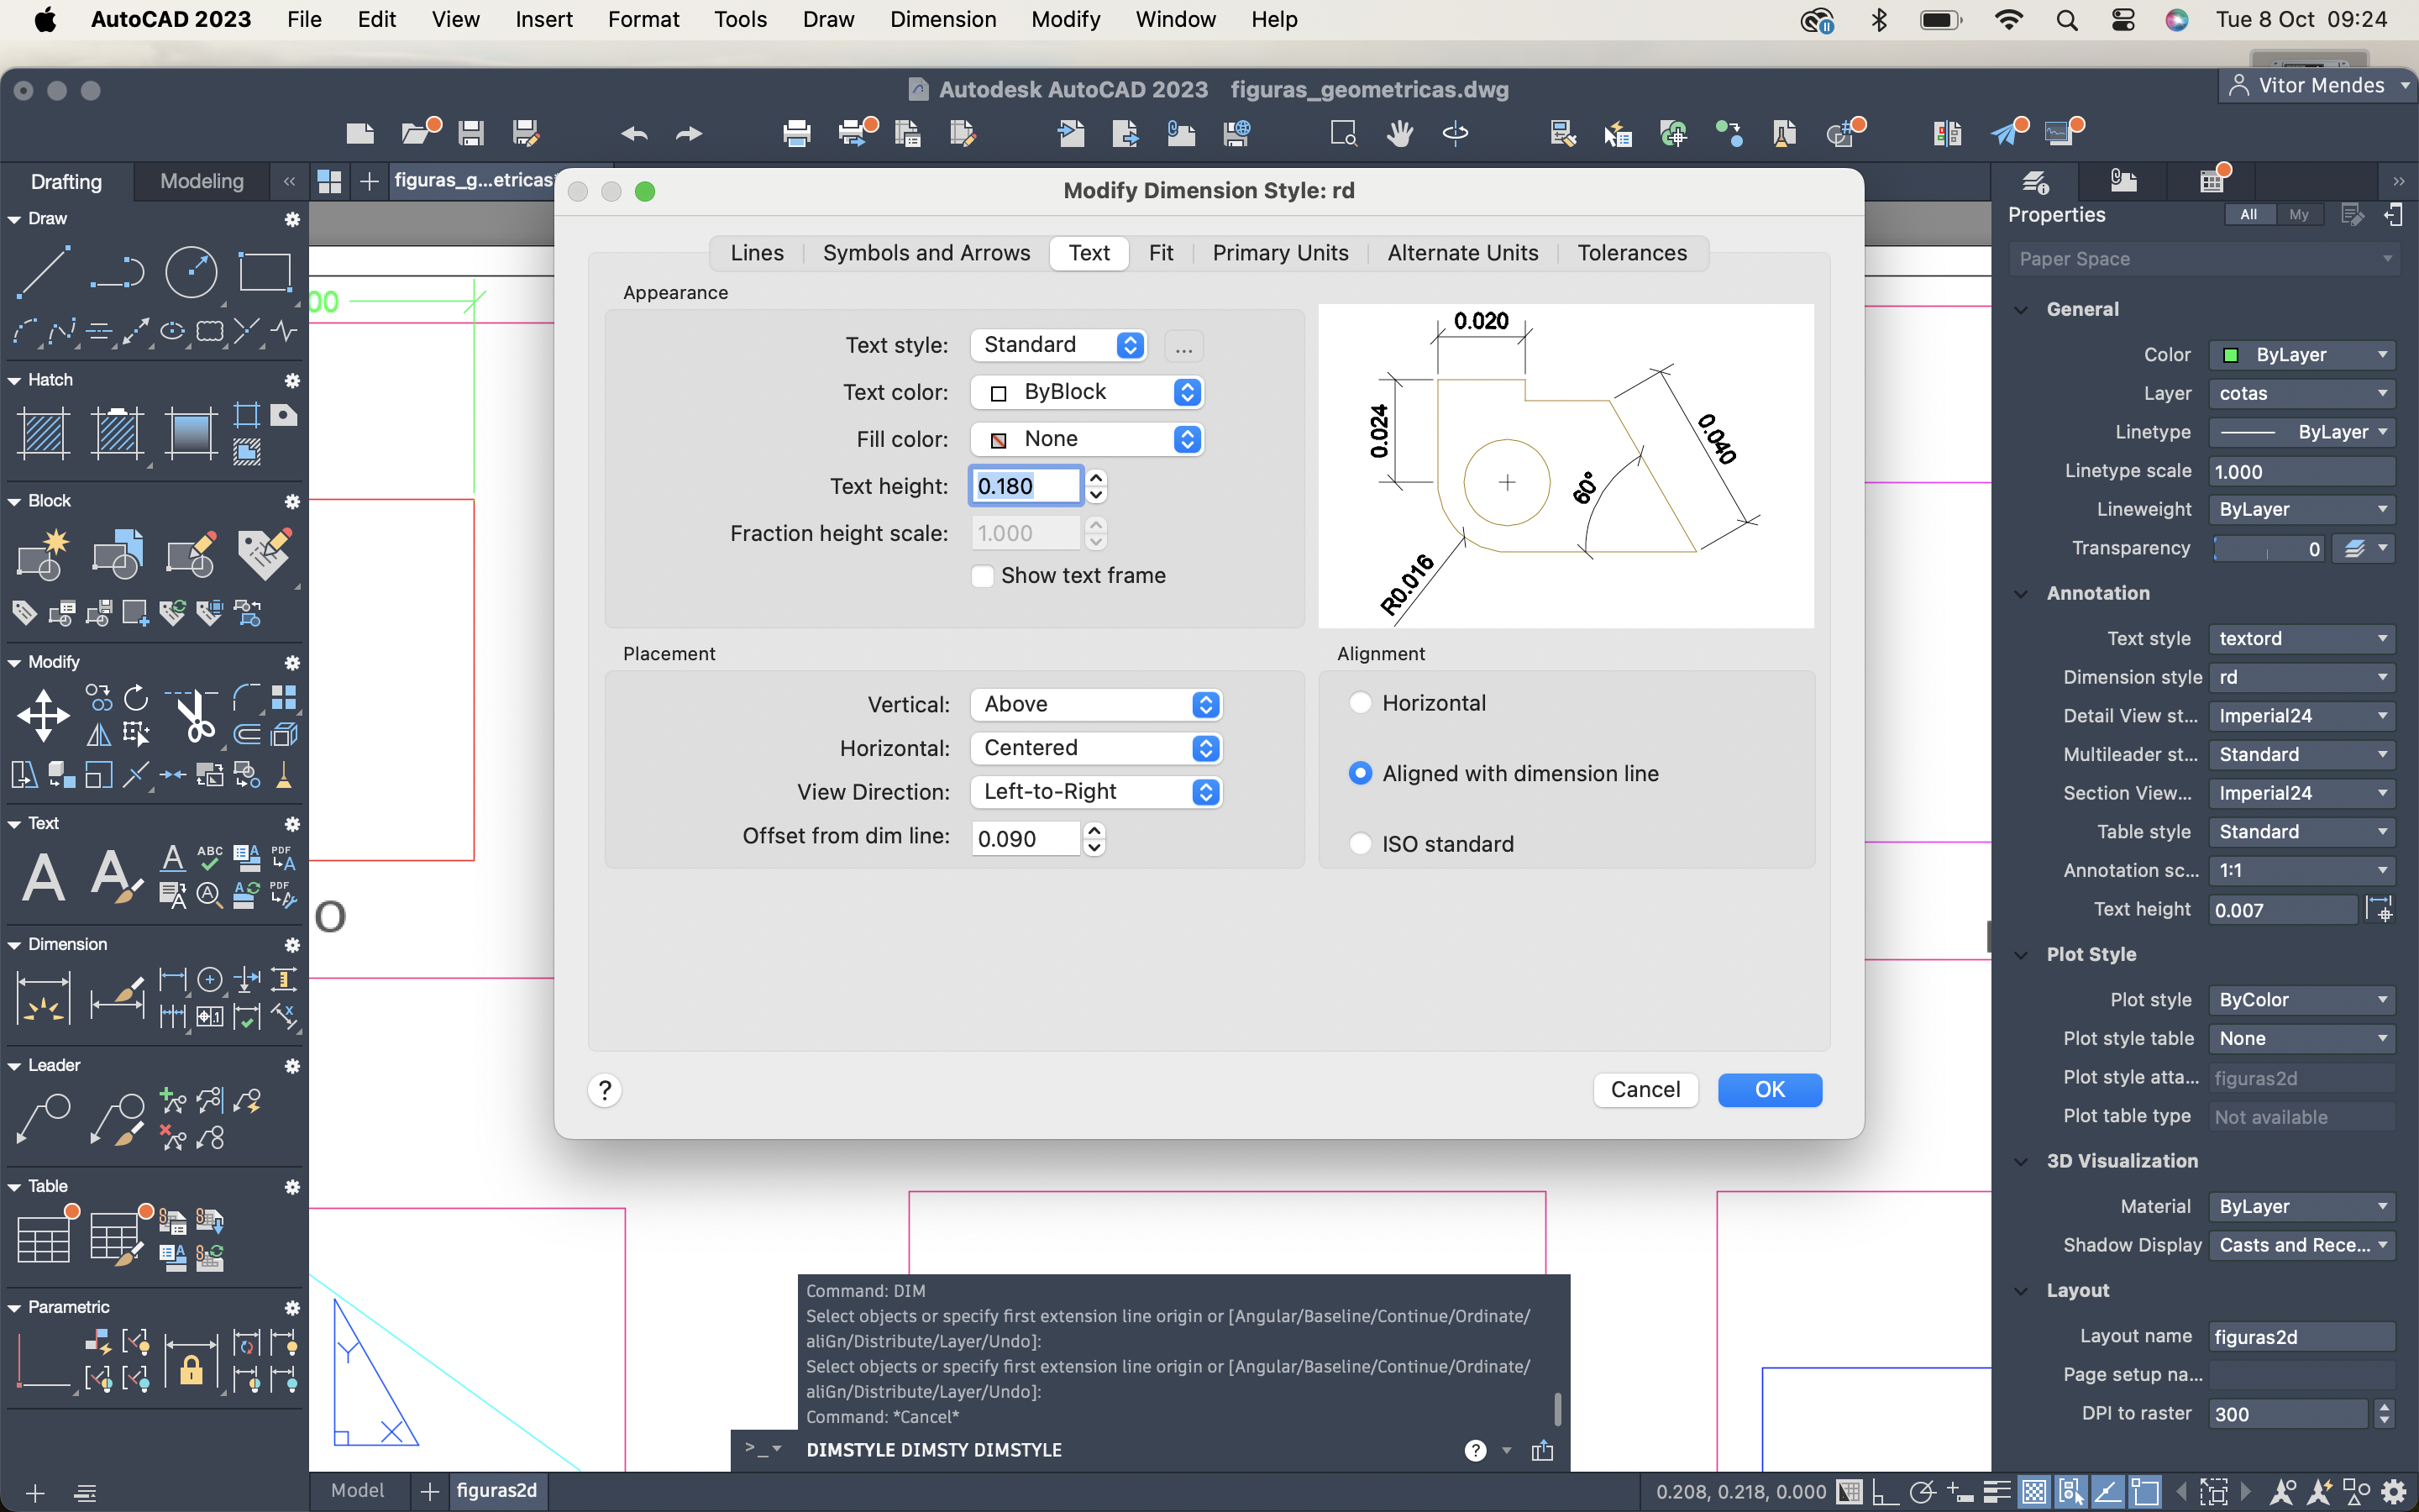Viewport: 2419px width, 1512px height.
Task: Click the Open folder icon in toolbar
Action: point(417,133)
